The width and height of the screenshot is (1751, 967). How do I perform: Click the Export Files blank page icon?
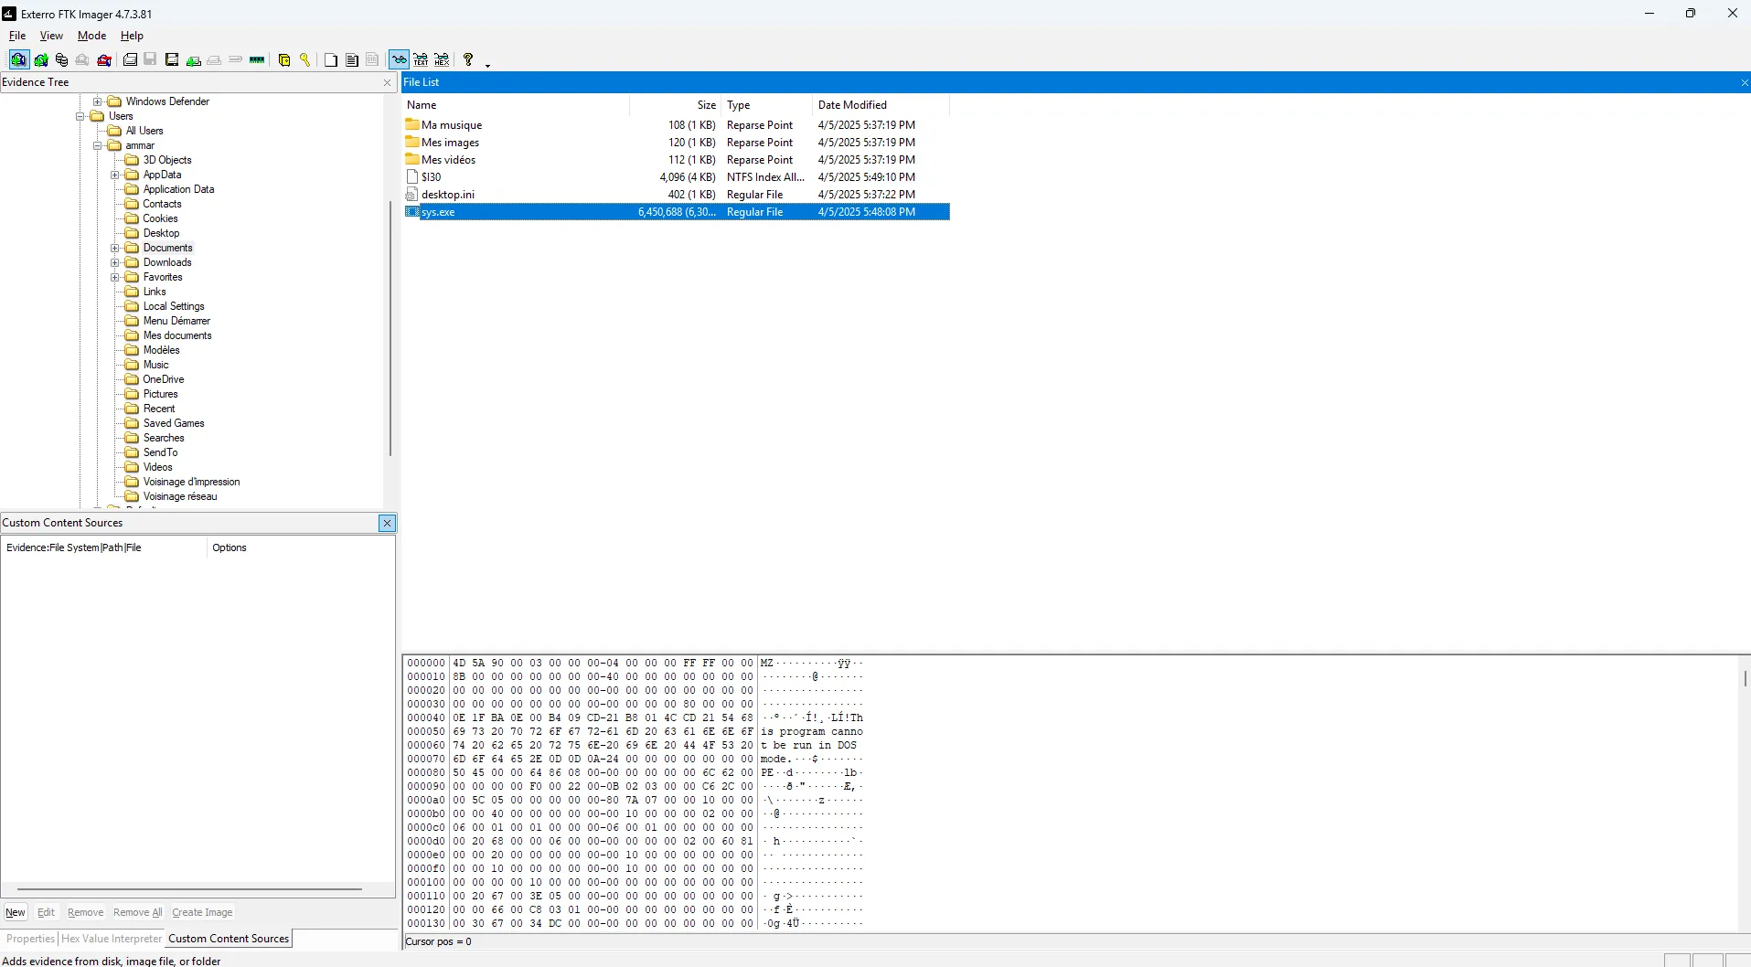[331, 60]
